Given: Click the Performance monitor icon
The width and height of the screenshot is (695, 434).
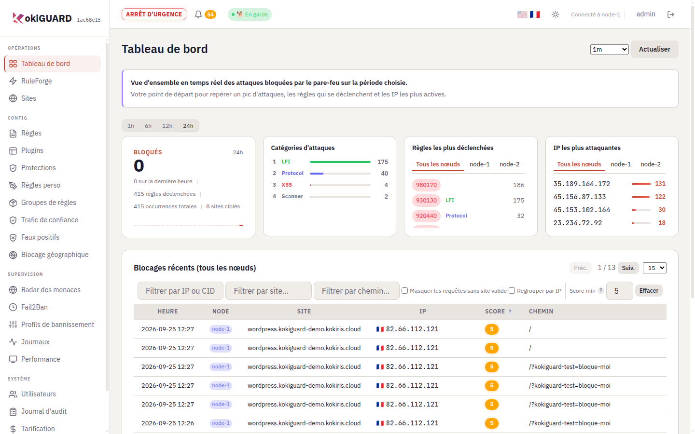Looking at the screenshot, I should tap(13, 359).
